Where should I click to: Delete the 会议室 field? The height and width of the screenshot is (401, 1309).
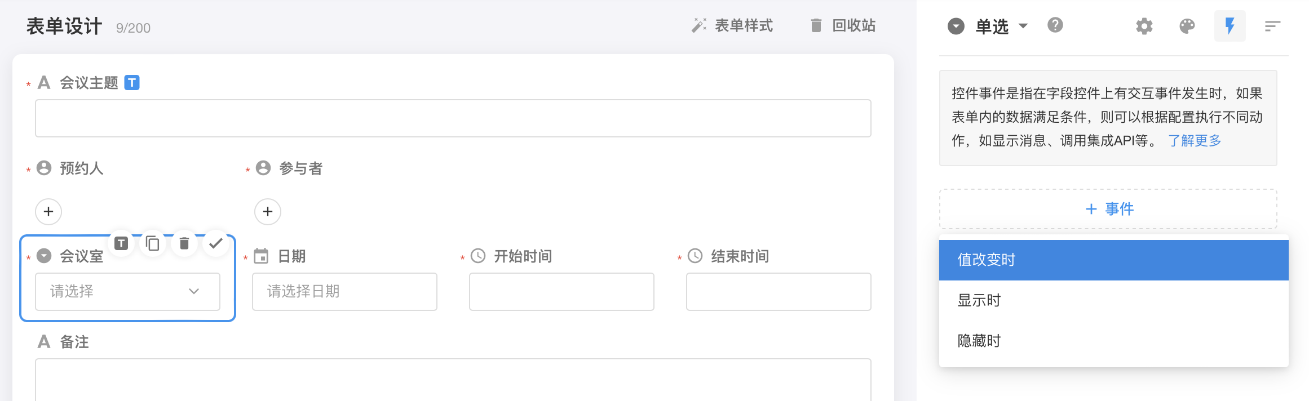184,243
